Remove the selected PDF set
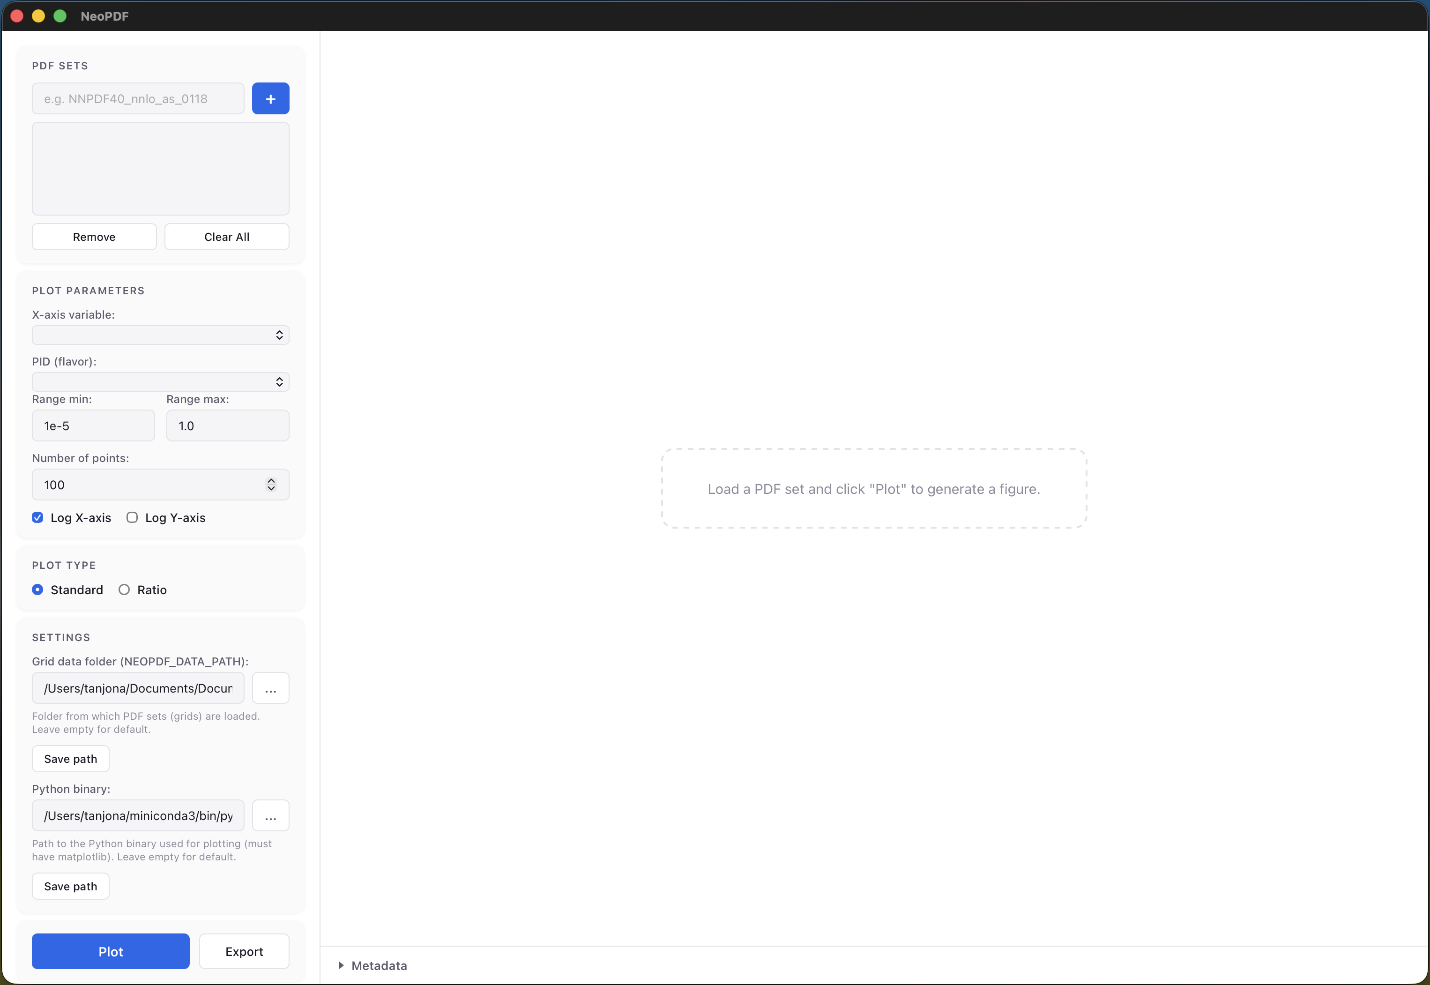The width and height of the screenshot is (1430, 985). coord(94,236)
